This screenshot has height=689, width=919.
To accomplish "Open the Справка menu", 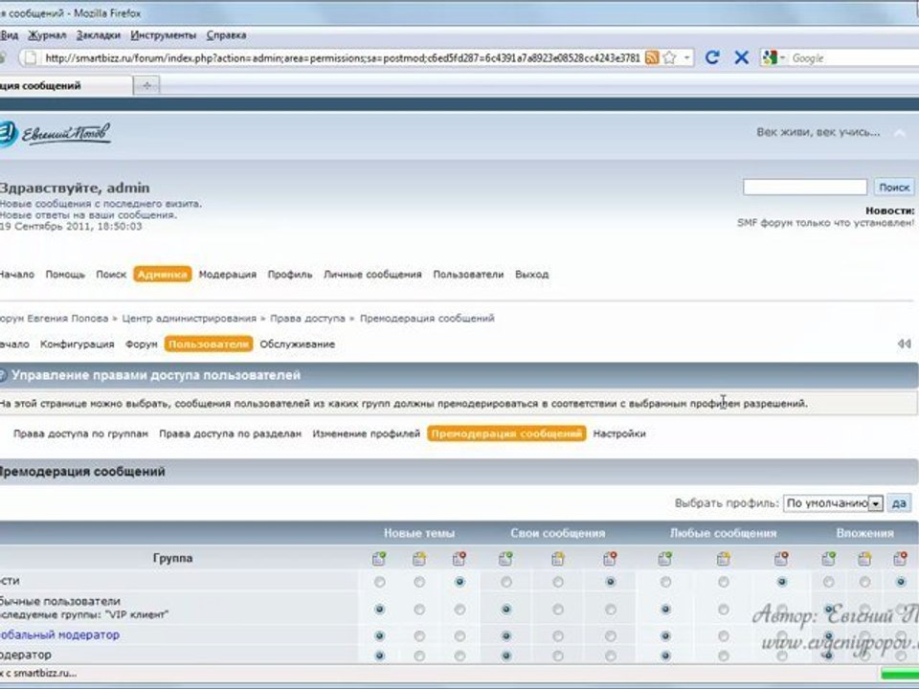I will [x=226, y=35].
